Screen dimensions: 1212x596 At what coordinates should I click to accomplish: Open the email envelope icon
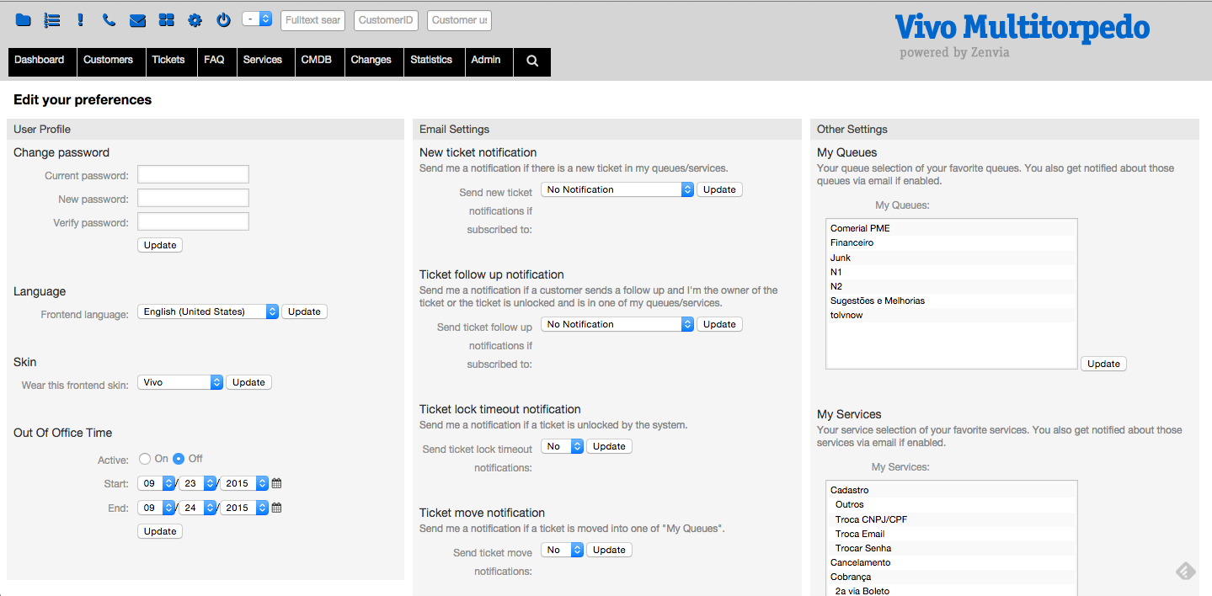137,20
